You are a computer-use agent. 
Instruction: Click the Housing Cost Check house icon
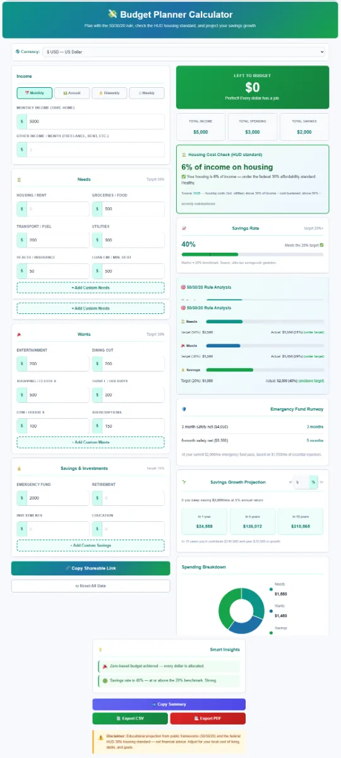point(184,154)
